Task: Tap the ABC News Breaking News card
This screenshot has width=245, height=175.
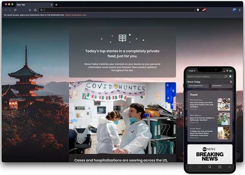Action: [210, 154]
